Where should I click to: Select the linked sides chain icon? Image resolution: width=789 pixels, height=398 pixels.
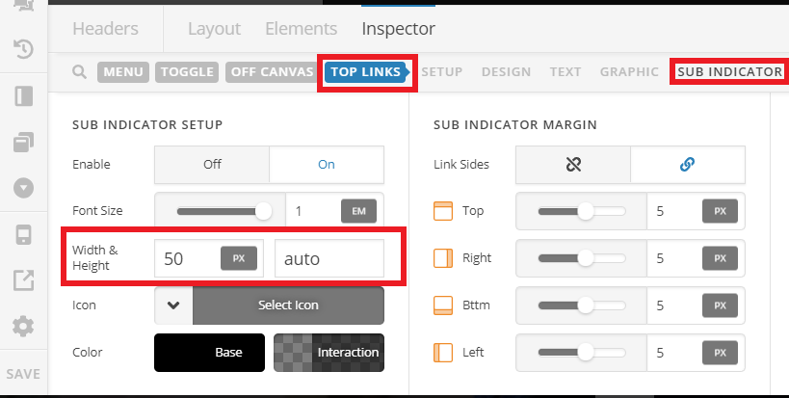click(x=687, y=165)
